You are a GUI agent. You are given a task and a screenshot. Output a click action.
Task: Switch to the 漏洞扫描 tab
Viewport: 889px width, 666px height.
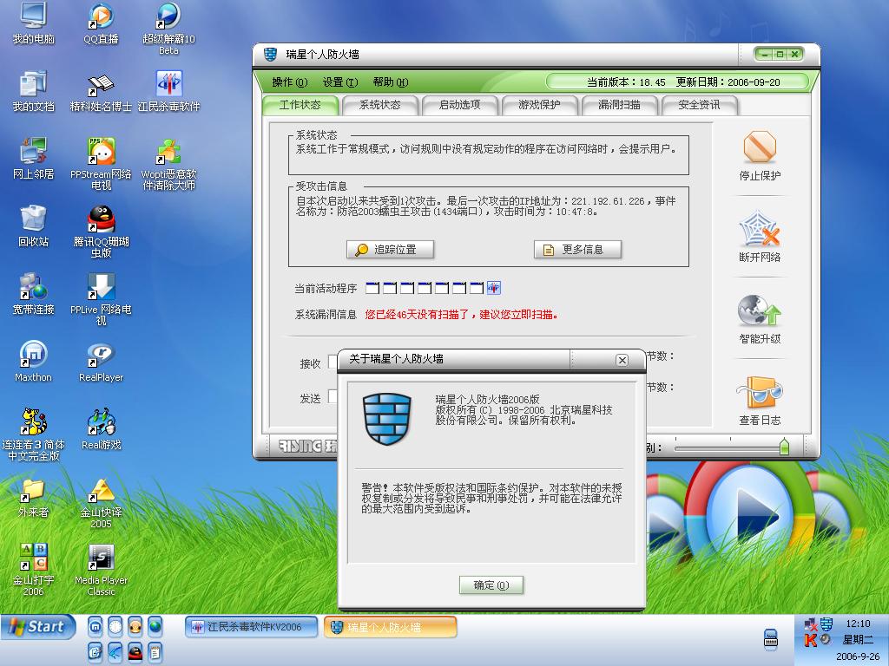click(619, 105)
